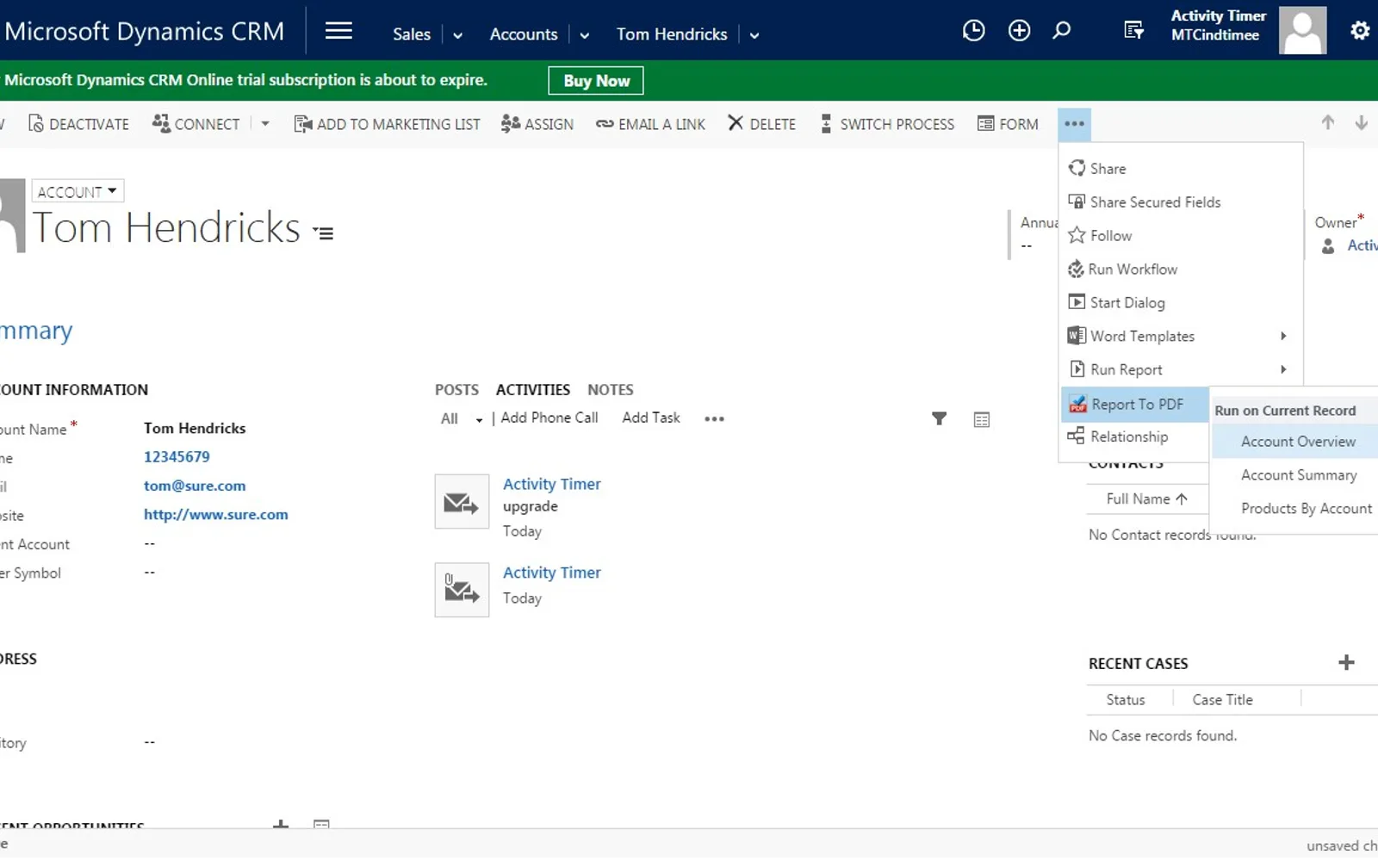
Task: Open the main navigation hamburger menu
Action: click(338, 31)
